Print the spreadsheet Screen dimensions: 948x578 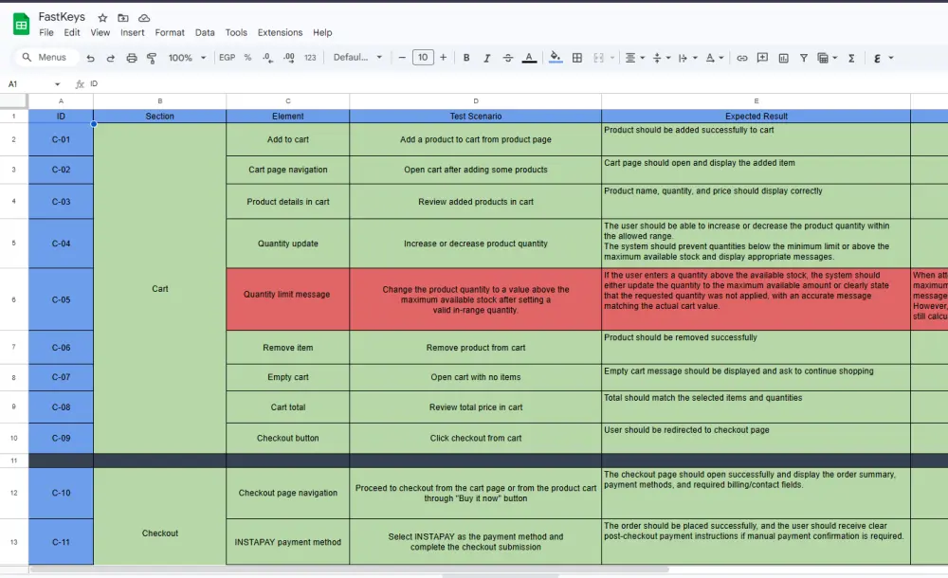(131, 58)
